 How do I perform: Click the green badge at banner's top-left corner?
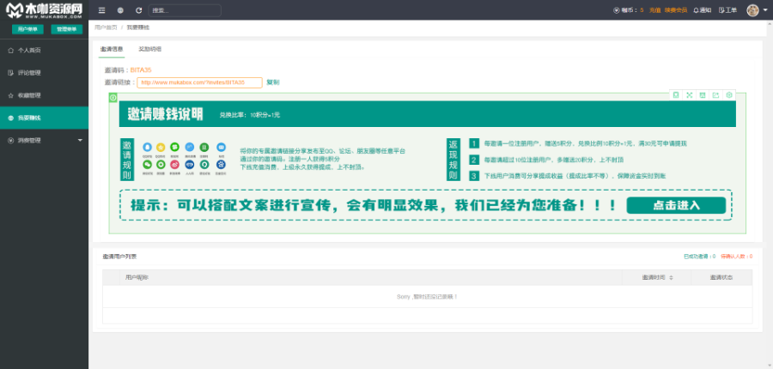(x=113, y=97)
